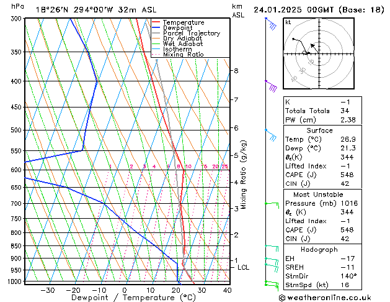Click the EH value -17
Viewport: 390px width, 302px height.
[x=347, y=259]
